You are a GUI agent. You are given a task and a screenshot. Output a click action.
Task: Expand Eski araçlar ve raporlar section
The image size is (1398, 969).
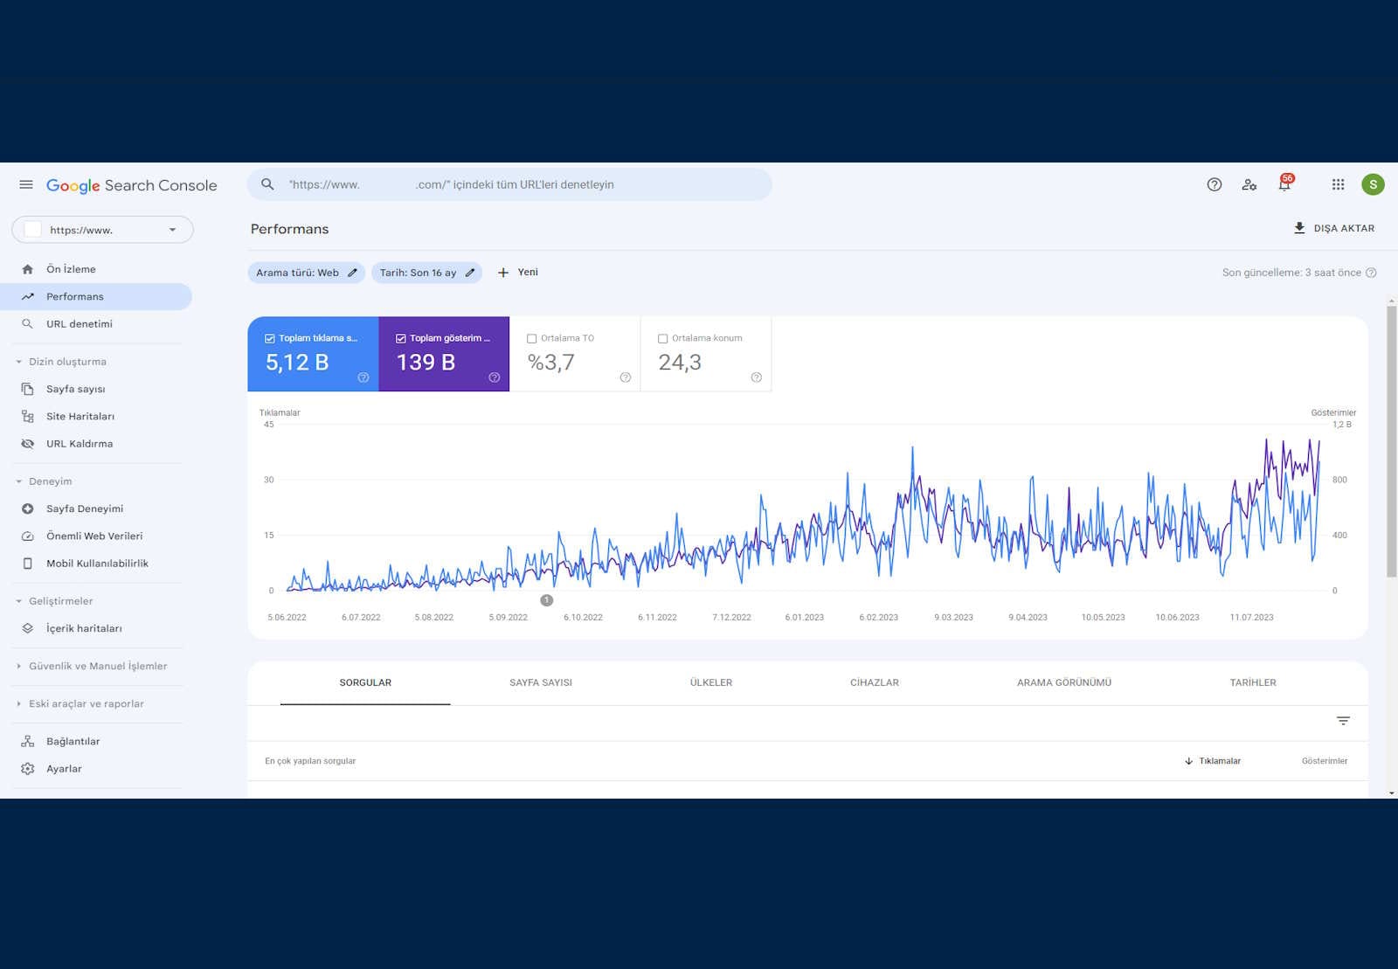pos(86,703)
